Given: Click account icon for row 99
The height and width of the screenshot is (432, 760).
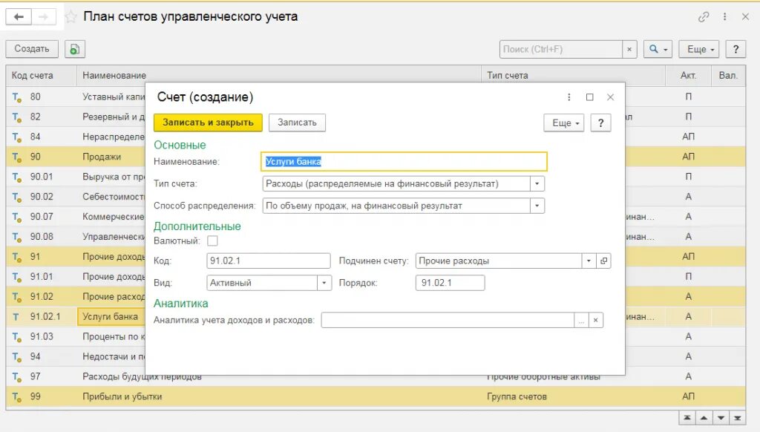Looking at the screenshot, I should (17, 396).
